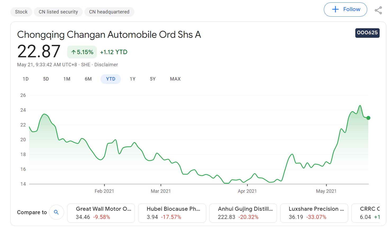Click the OO0625 ticker badge
The height and width of the screenshot is (230, 391).
(367, 33)
